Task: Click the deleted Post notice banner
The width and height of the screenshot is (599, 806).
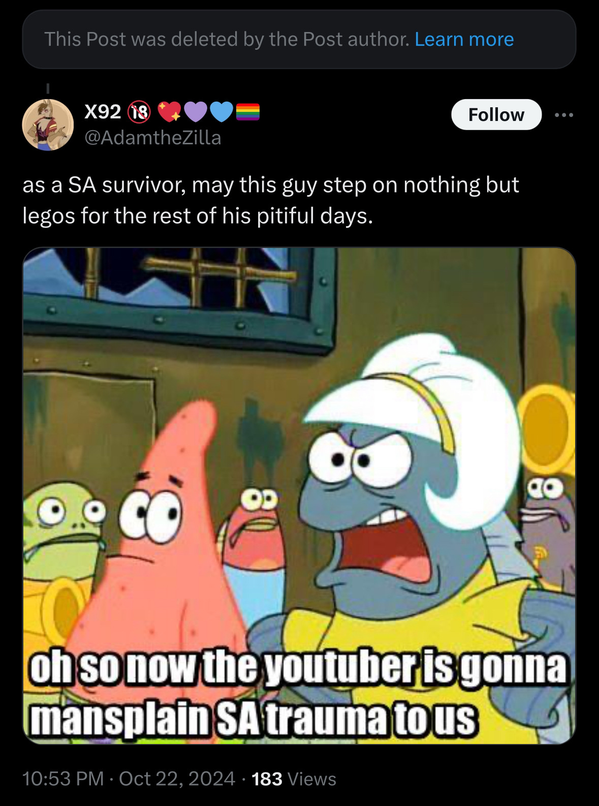Action: 299,39
